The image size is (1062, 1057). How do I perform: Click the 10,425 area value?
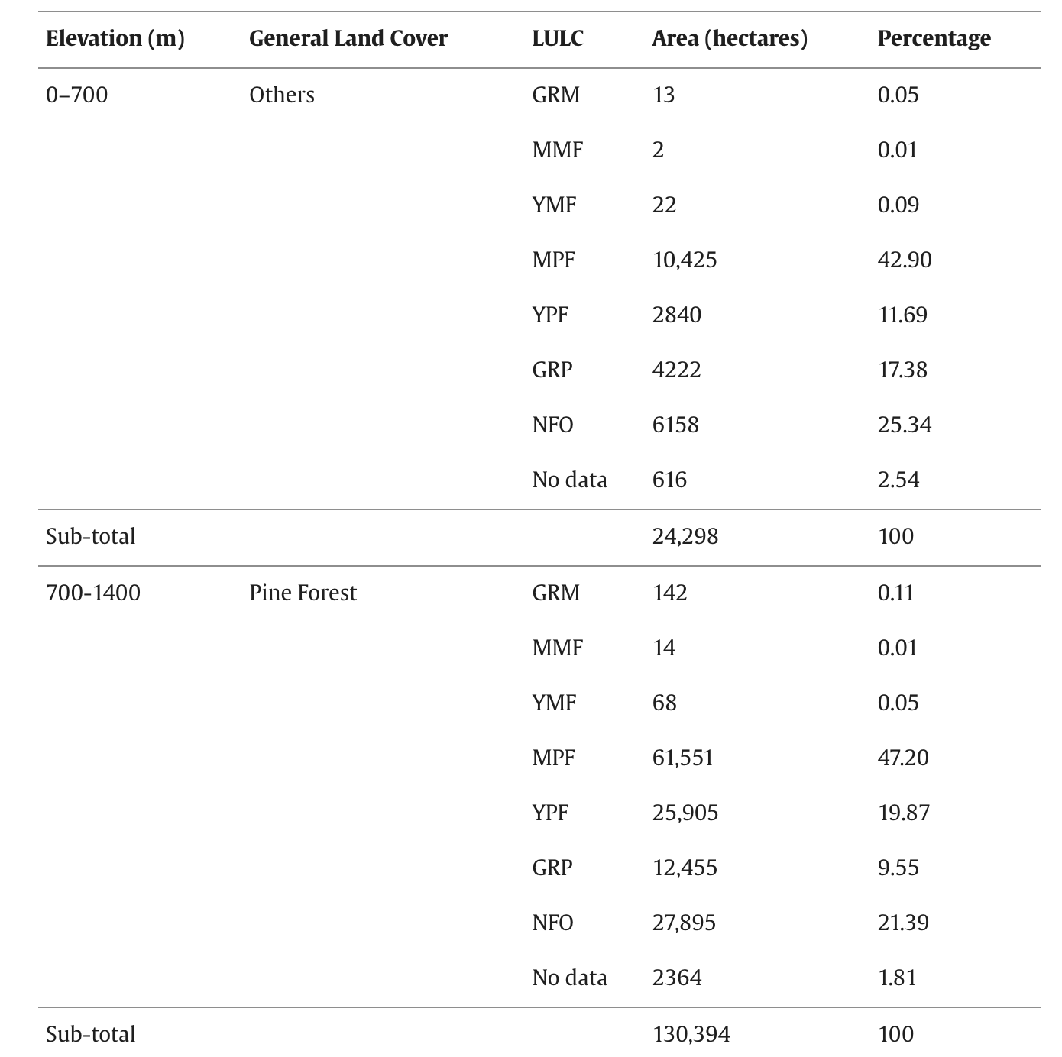click(685, 260)
